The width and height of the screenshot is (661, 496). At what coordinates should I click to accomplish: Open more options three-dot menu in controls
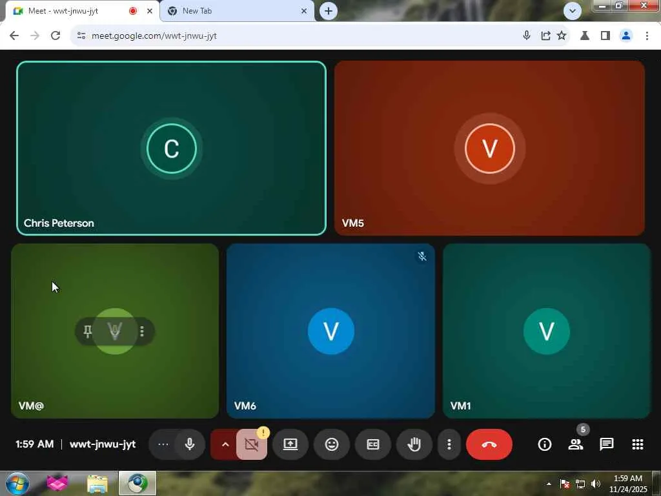pyautogui.click(x=449, y=444)
